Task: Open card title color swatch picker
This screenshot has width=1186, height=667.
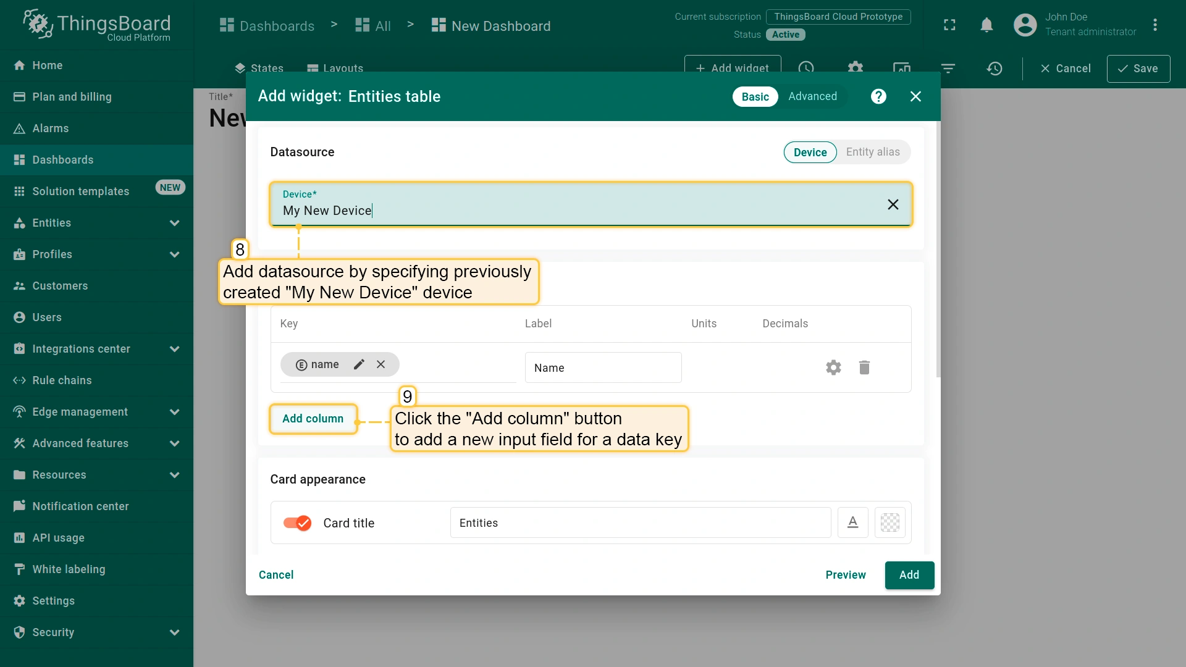Action: pyautogui.click(x=889, y=522)
